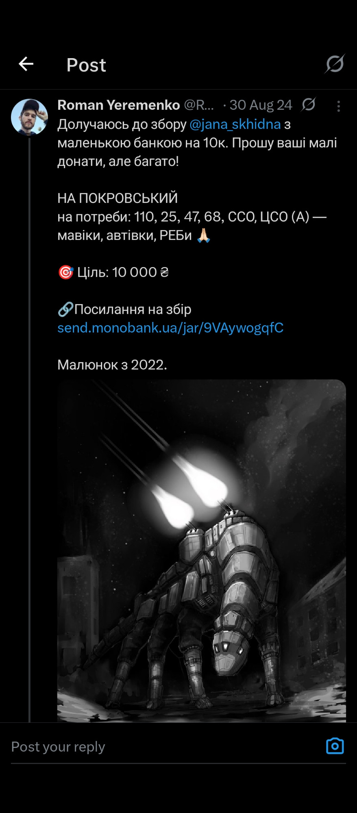Open Grok from the header icon
Screen dimensions: 357x813
click(x=335, y=64)
